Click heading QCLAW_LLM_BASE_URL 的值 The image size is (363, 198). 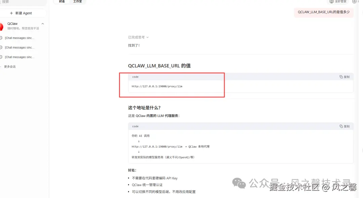[159, 66]
